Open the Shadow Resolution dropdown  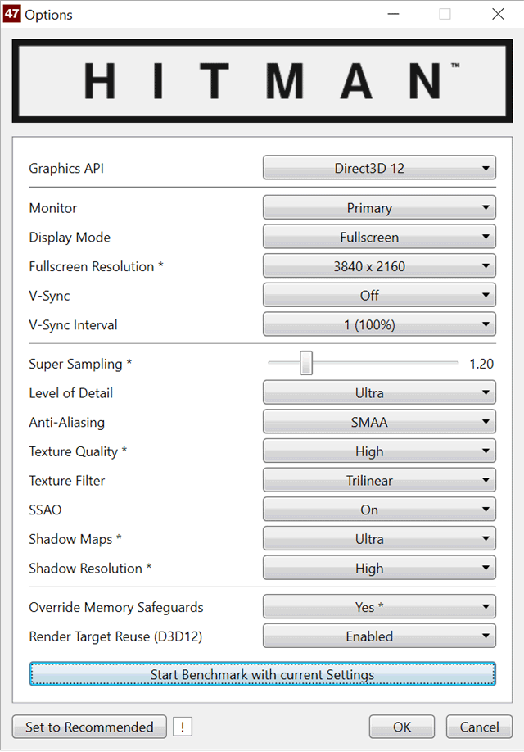pos(379,568)
